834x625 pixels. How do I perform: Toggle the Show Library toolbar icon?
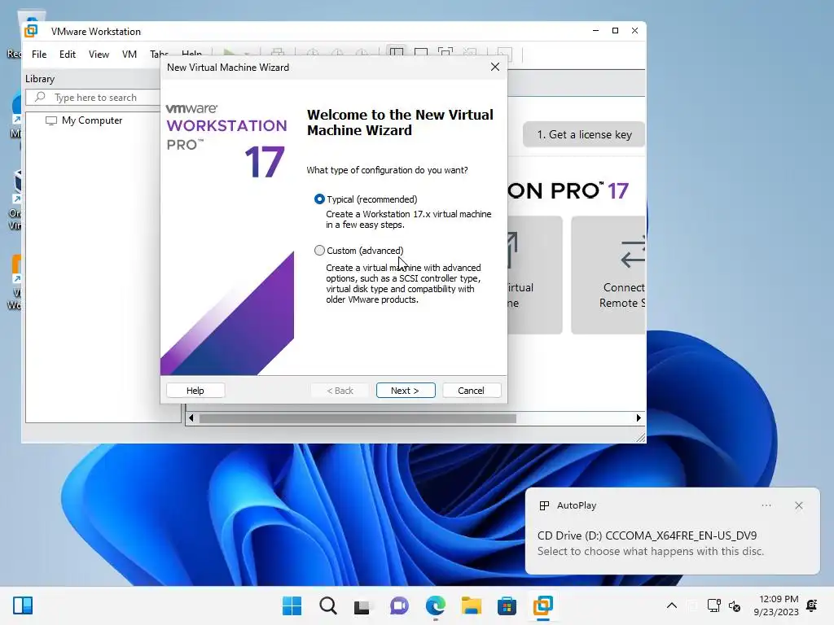click(x=397, y=51)
